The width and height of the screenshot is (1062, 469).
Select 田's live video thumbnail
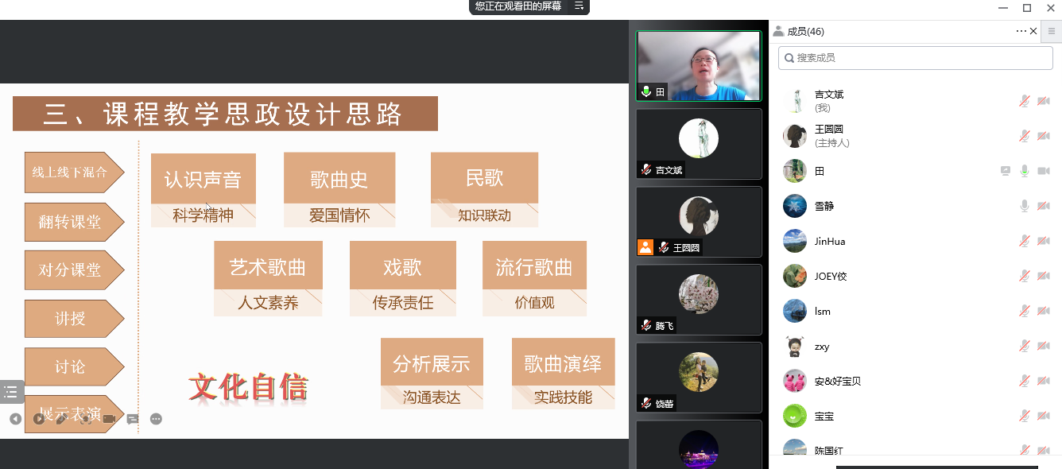tap(699, 65)
